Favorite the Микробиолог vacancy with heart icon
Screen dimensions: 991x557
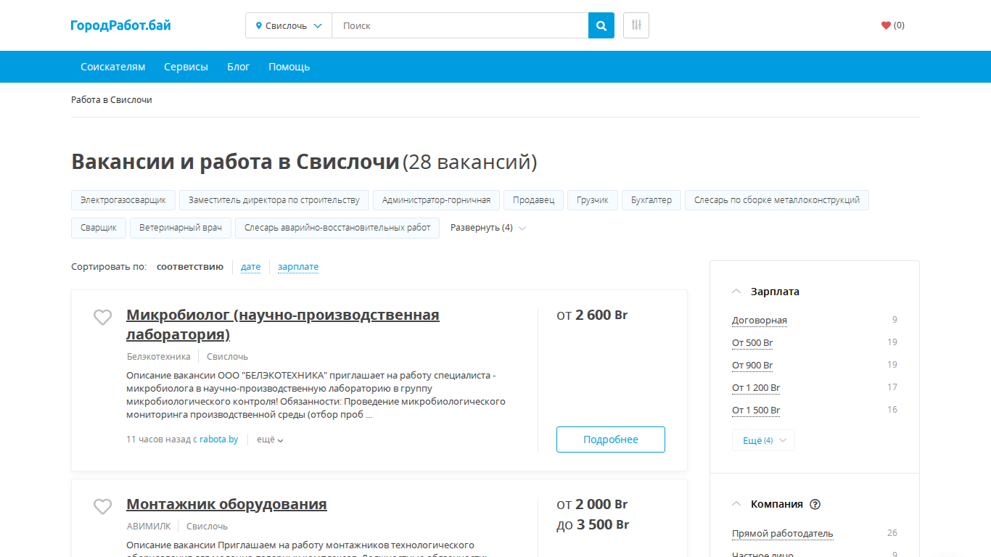(x=103, y=317)
